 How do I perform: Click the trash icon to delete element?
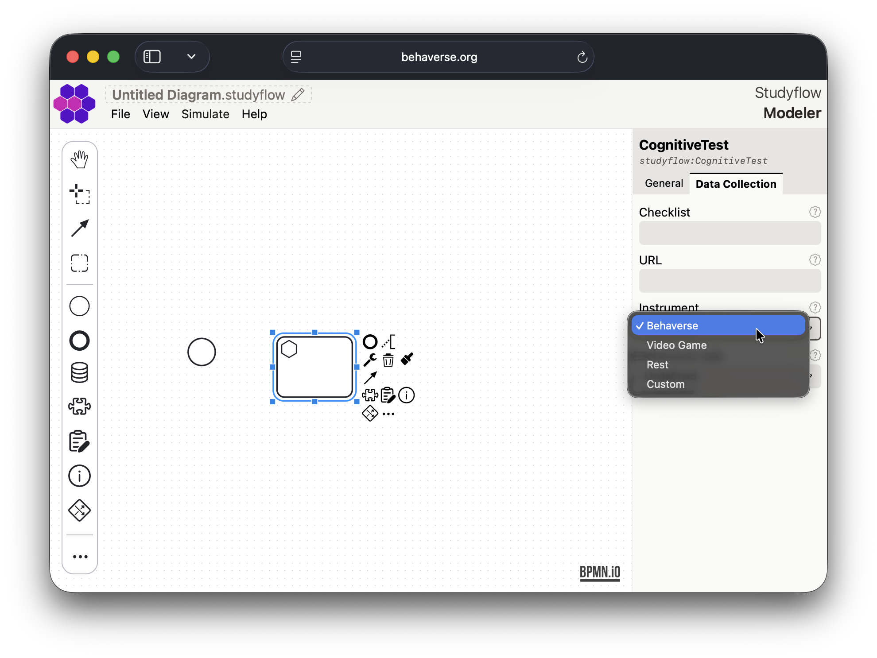click(x=388, y=360)
